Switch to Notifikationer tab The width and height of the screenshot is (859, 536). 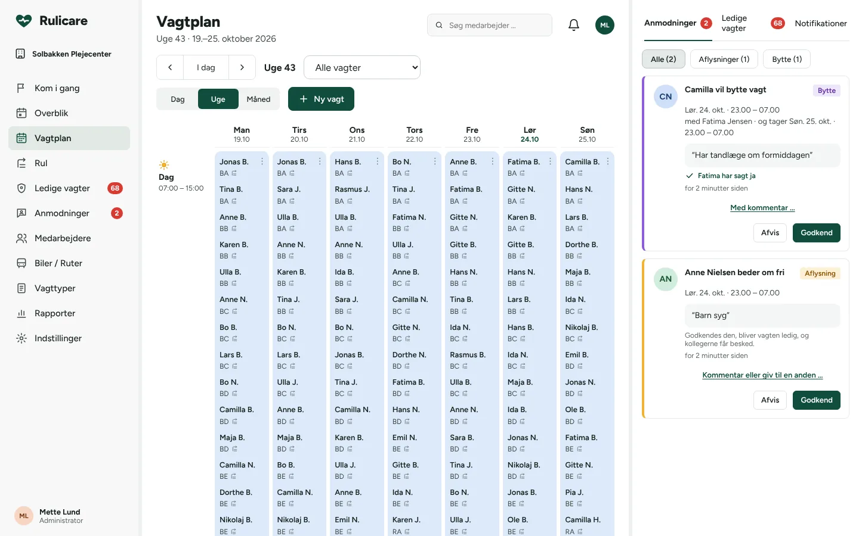click(x=821, y=23)
